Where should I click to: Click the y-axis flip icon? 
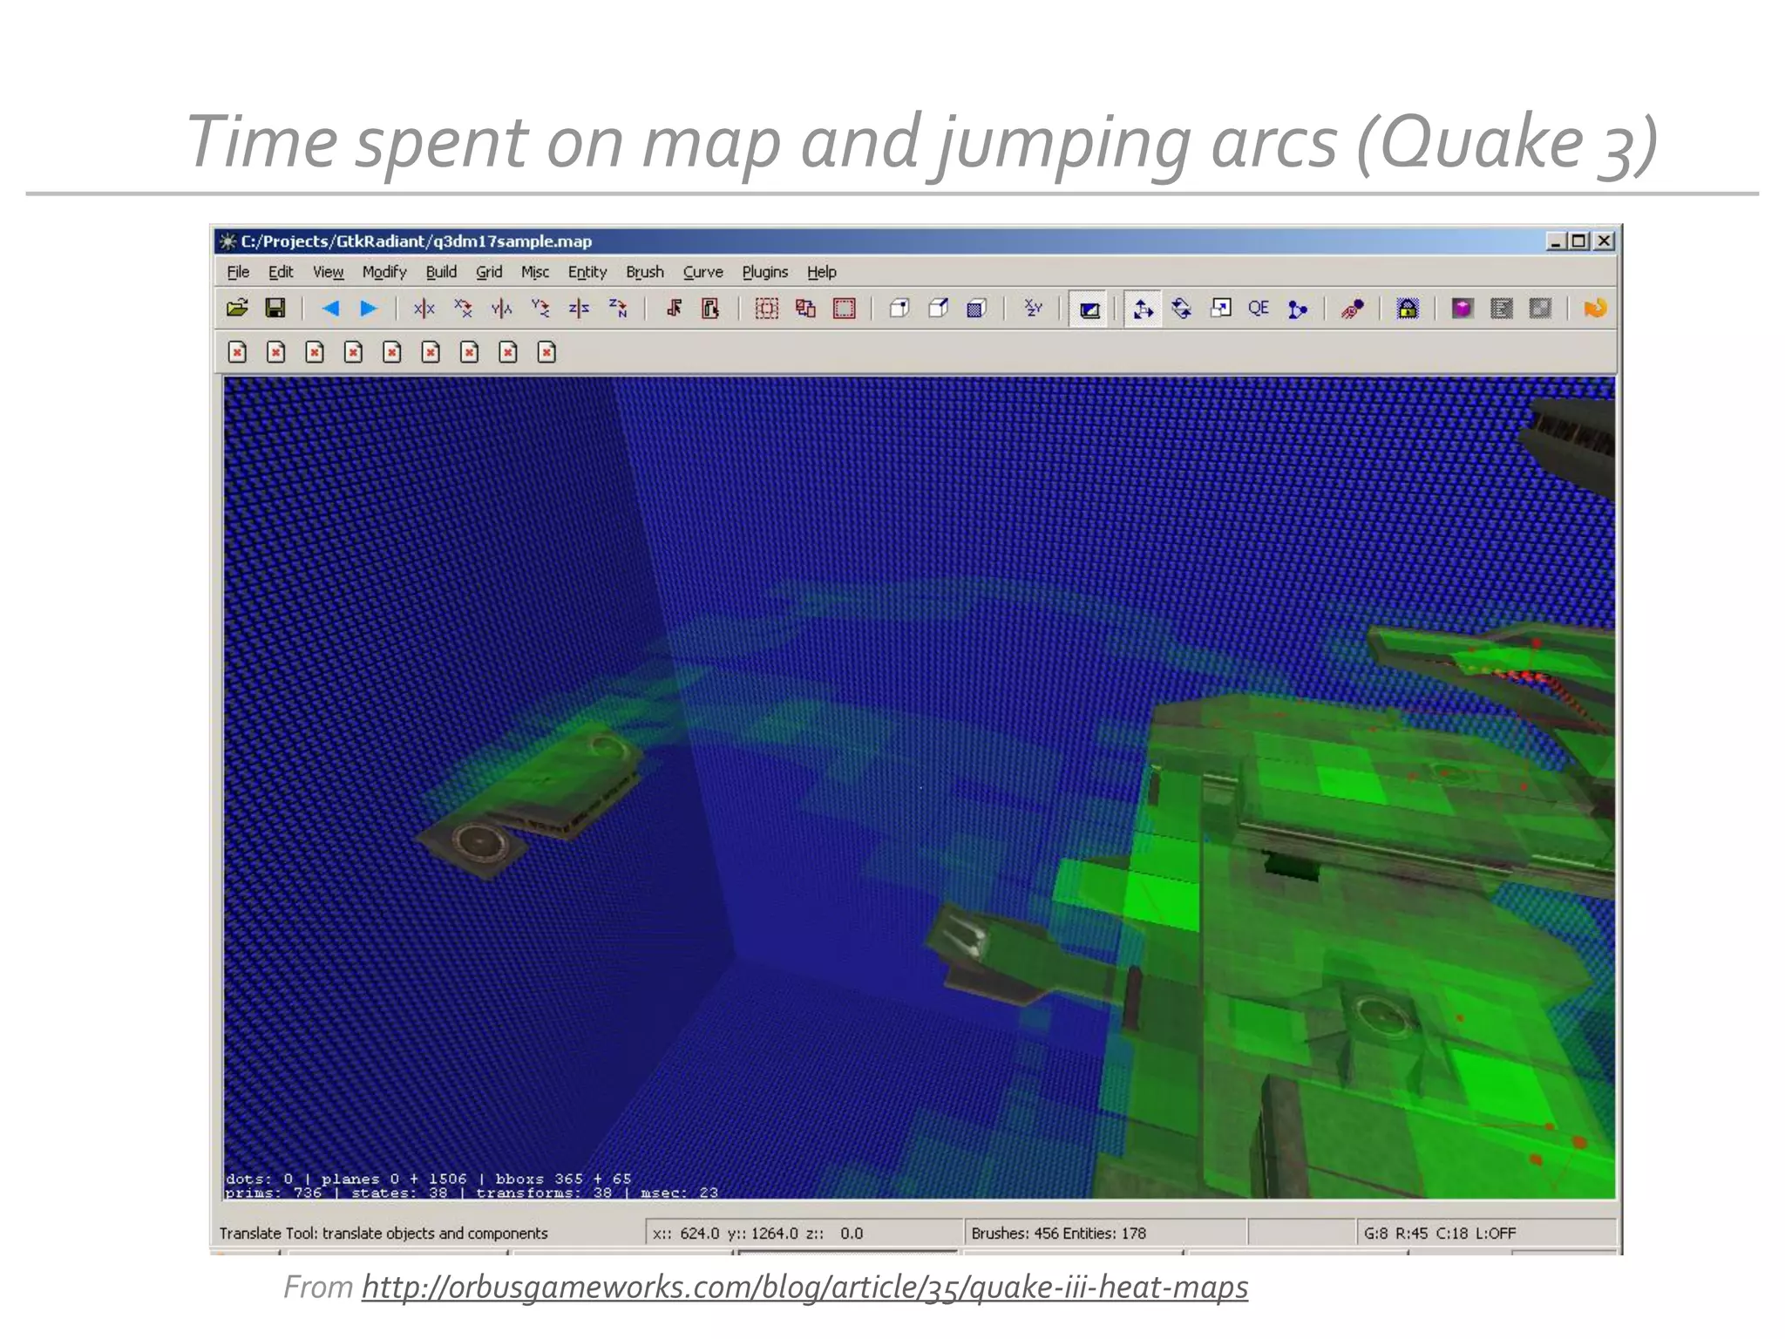coord(501,309)
